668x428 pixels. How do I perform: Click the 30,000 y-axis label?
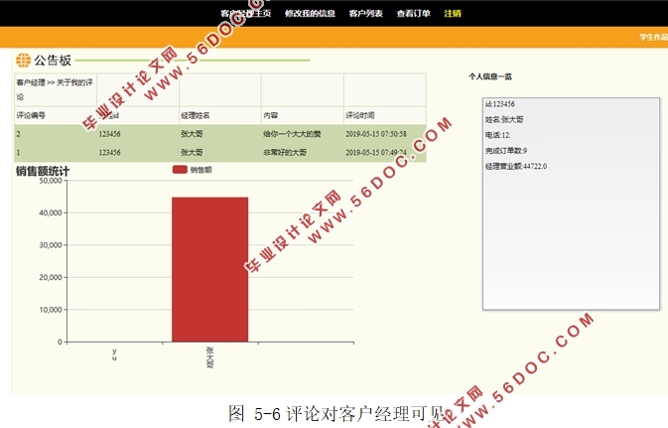51,245
